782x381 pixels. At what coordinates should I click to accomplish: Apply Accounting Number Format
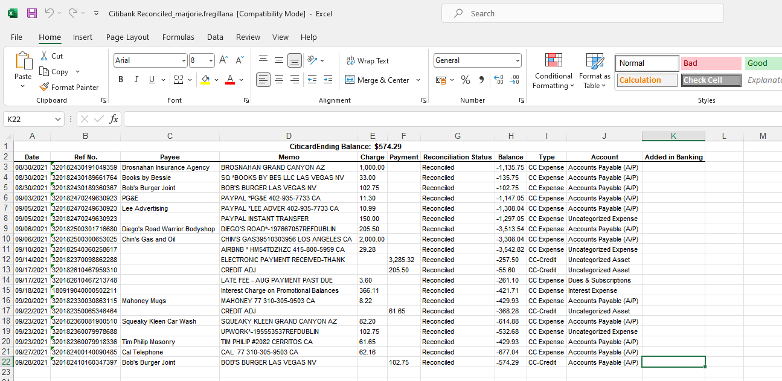coord(440,80)
